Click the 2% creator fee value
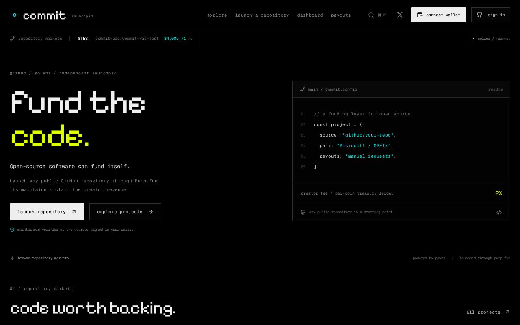The width and height of the screenshot is (520, 325). click(x=498, y=193)
